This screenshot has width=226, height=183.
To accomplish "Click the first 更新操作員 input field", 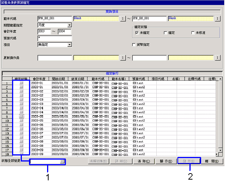I will [55, 58].
